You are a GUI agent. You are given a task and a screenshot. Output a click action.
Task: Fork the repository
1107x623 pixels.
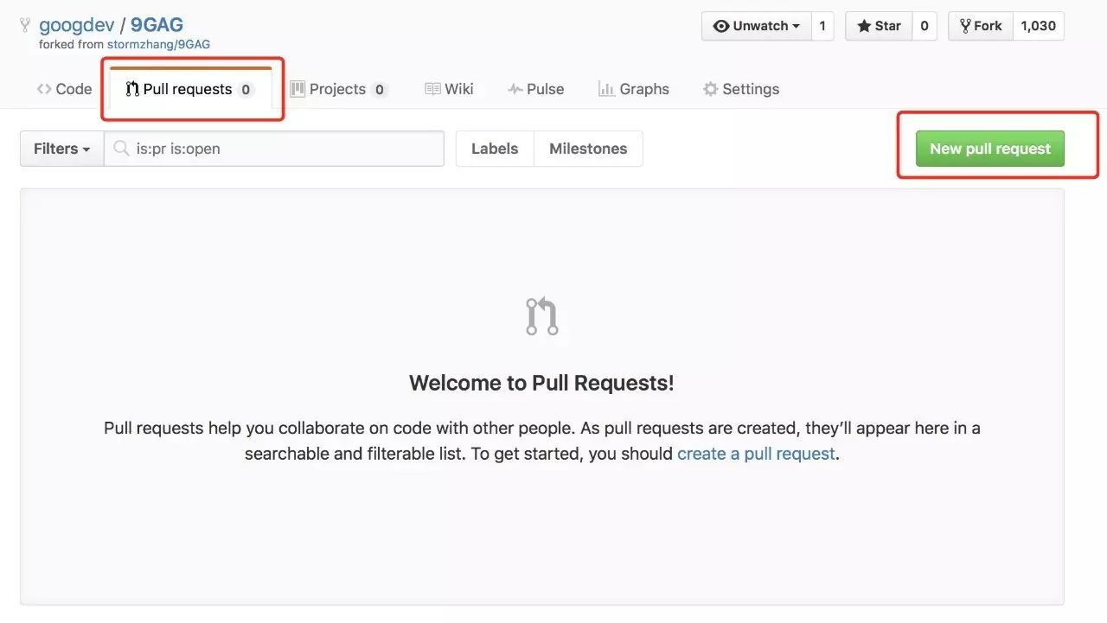(x=981, y=26)
